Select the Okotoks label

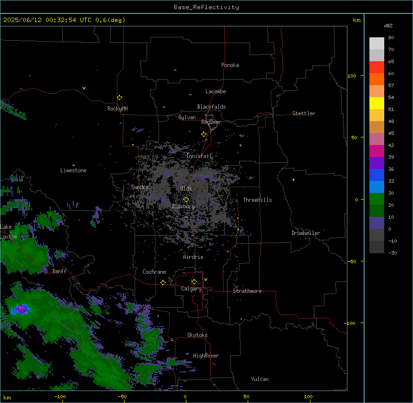(197, 335)
